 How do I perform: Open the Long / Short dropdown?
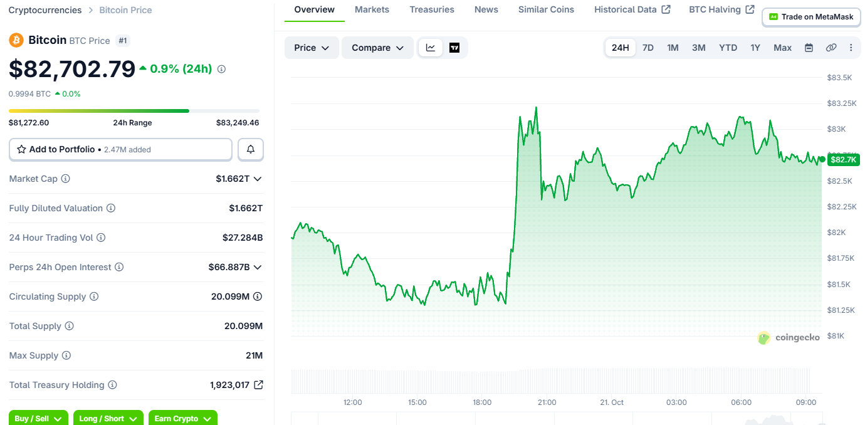pos(108,418)
